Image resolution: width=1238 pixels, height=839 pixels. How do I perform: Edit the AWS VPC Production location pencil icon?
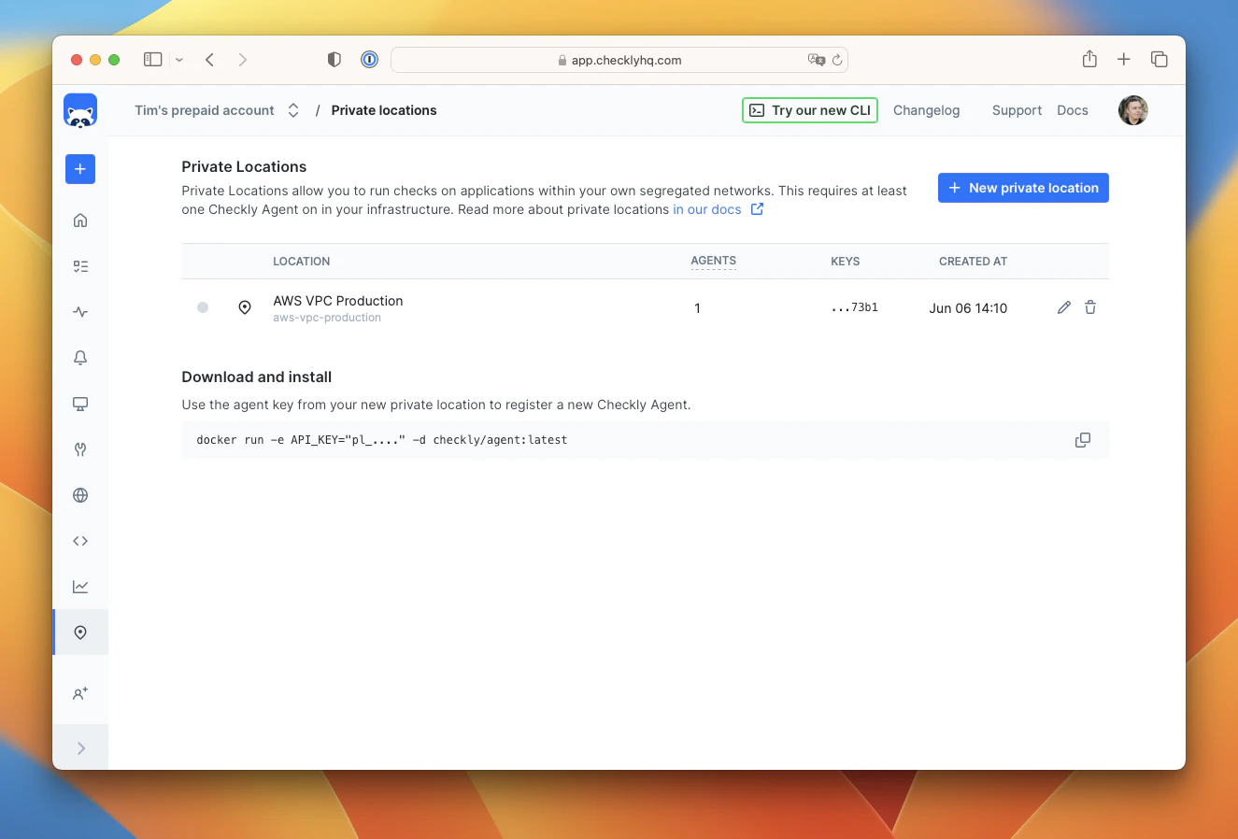point(1063,307)
